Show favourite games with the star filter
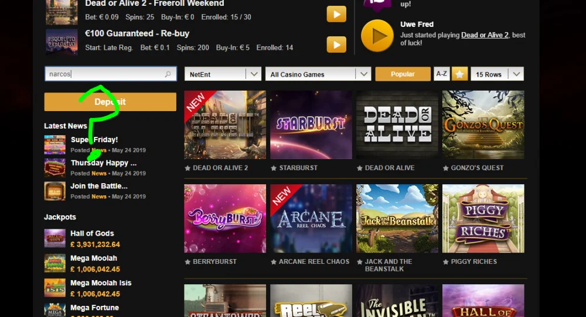This screenshot has width=586, height=317. 459,74
